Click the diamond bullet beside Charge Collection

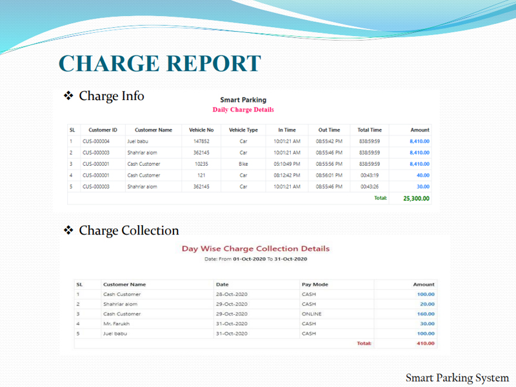pos(70,230)
